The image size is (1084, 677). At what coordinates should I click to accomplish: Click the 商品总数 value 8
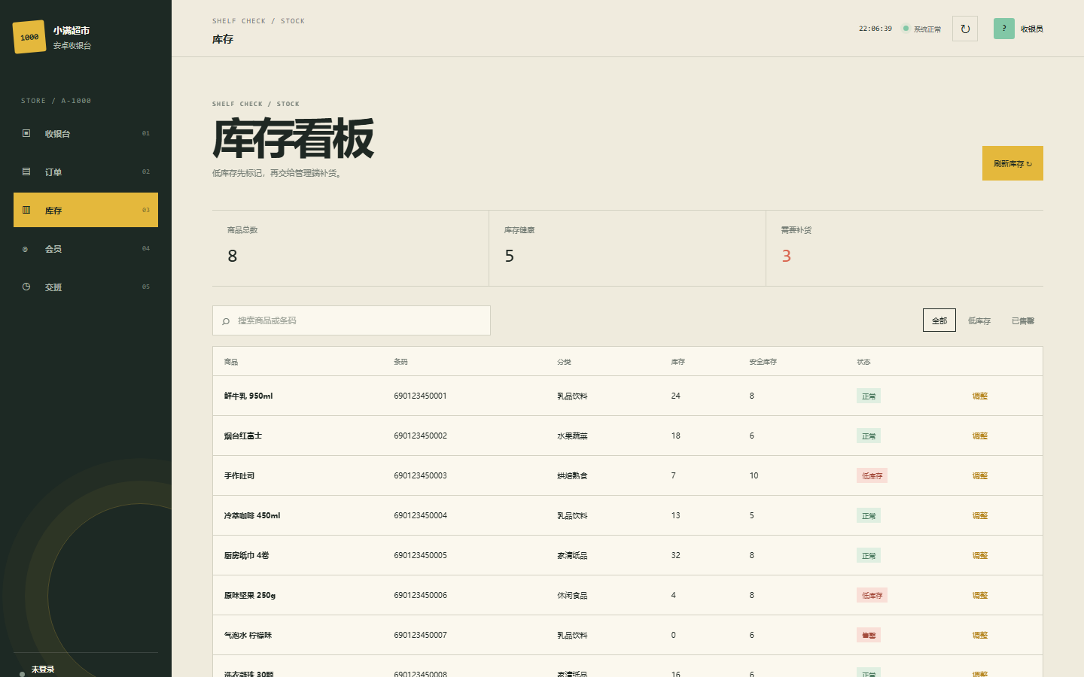(233, 256)
